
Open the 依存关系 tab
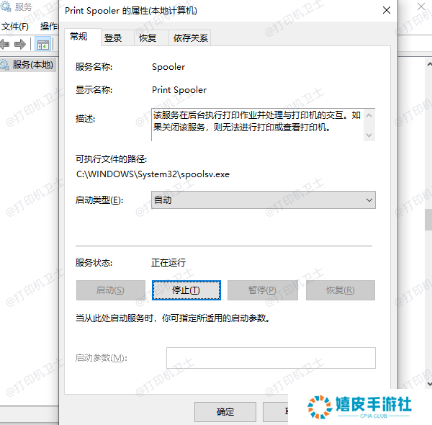[x=191, y=37]
